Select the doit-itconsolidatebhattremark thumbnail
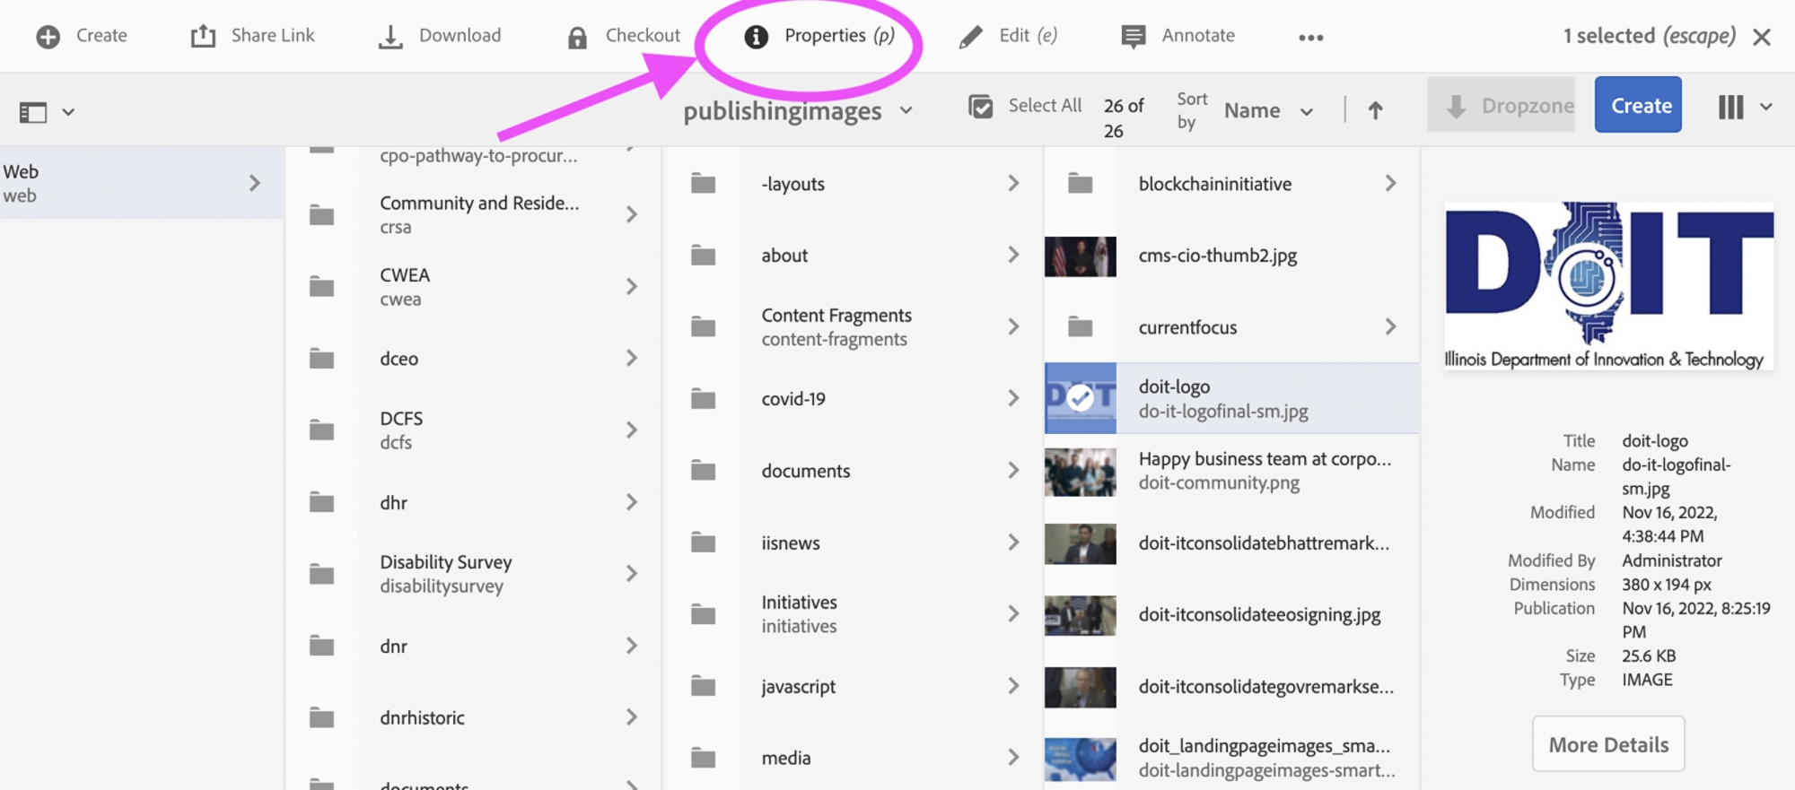1795x790 pixels. [1081, 543]
